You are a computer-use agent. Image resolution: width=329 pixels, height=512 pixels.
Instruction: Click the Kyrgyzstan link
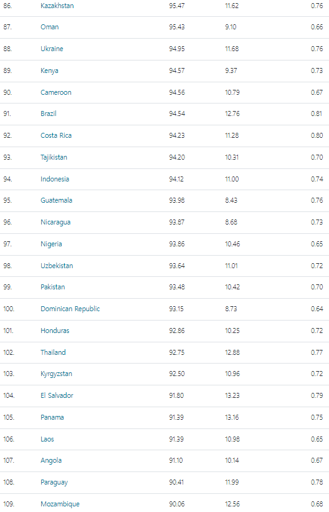pos(57,374)
